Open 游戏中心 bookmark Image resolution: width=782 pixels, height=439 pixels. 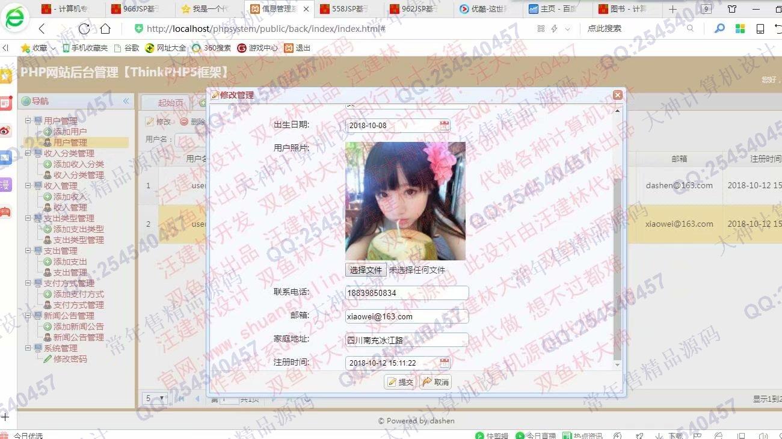tap(258, 48)
